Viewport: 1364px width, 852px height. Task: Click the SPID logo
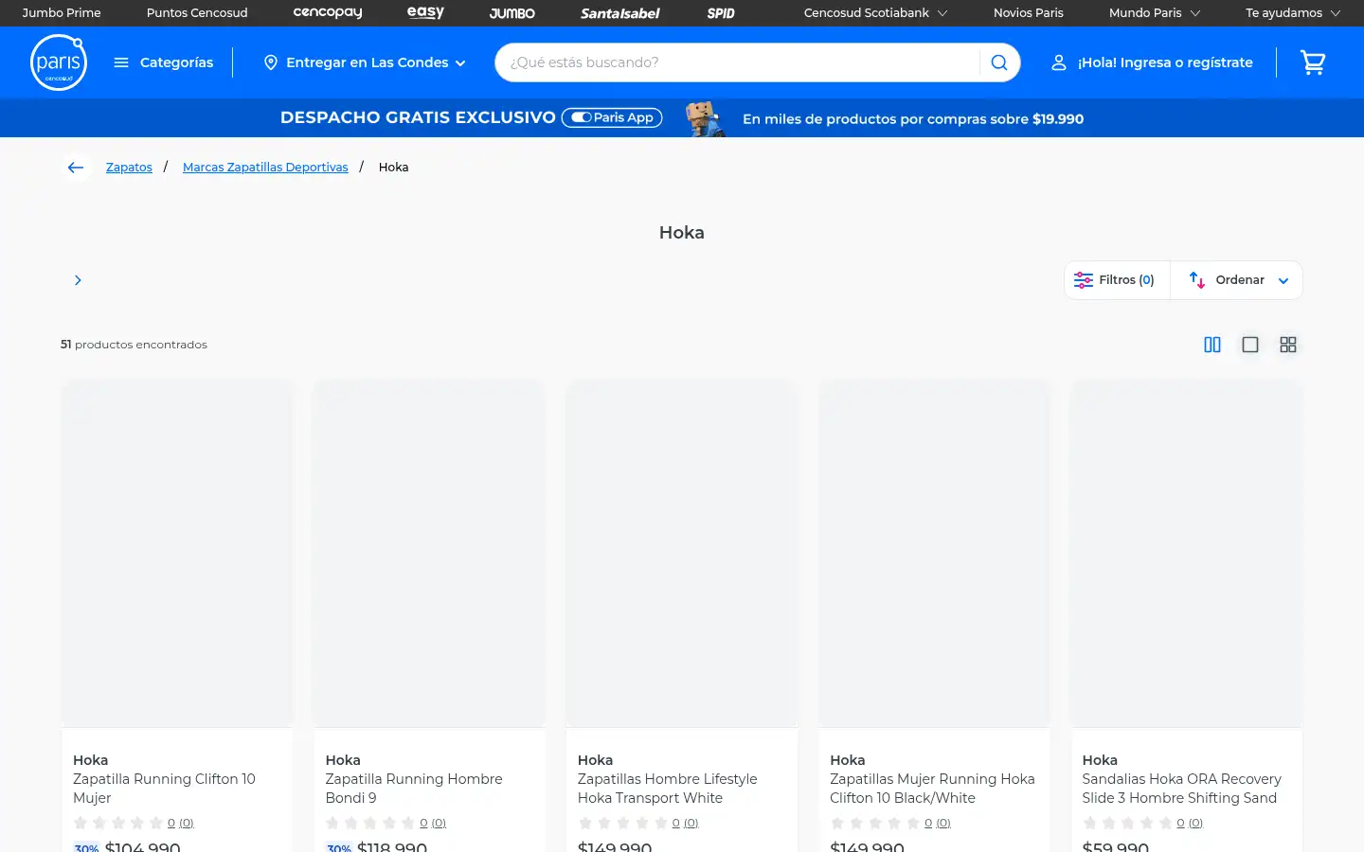point(721,13)
